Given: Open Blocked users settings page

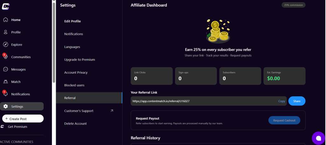Looking at the screenshot, I should tap(74, 85).
